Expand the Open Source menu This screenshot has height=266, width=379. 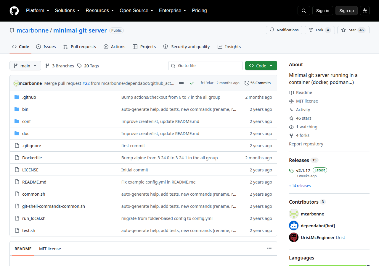[x=136, y=11]
